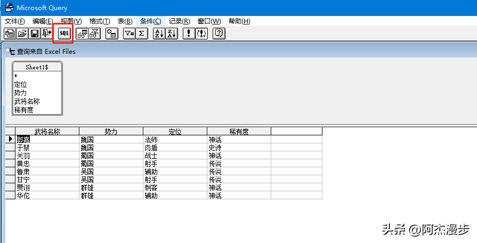The width and height of the screenshot is (477, 243).
Task: Click the 战士 cell in 关羽 row
Action: [175, 156]
